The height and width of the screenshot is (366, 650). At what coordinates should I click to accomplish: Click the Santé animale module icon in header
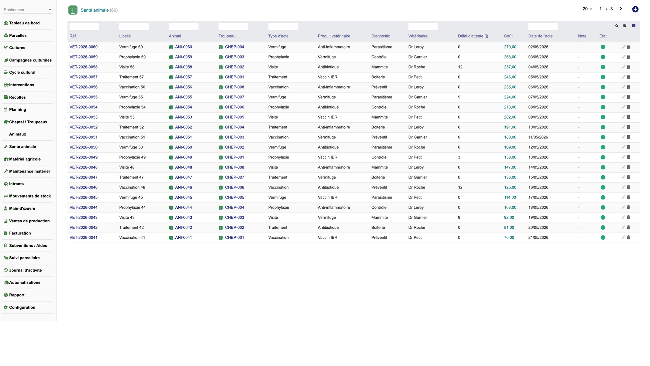[x=73, y=10]
